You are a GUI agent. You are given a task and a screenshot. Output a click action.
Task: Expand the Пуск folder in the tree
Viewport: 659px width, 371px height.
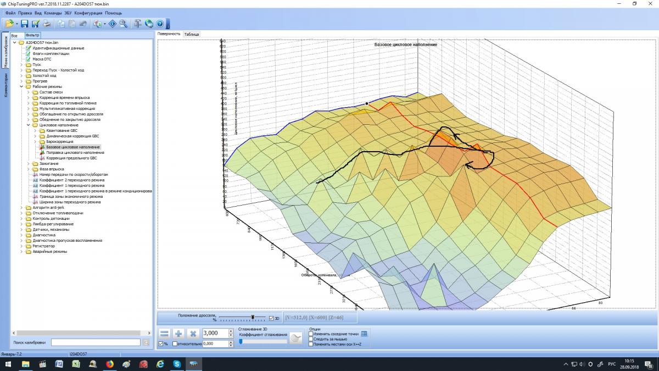pos(22,64)
